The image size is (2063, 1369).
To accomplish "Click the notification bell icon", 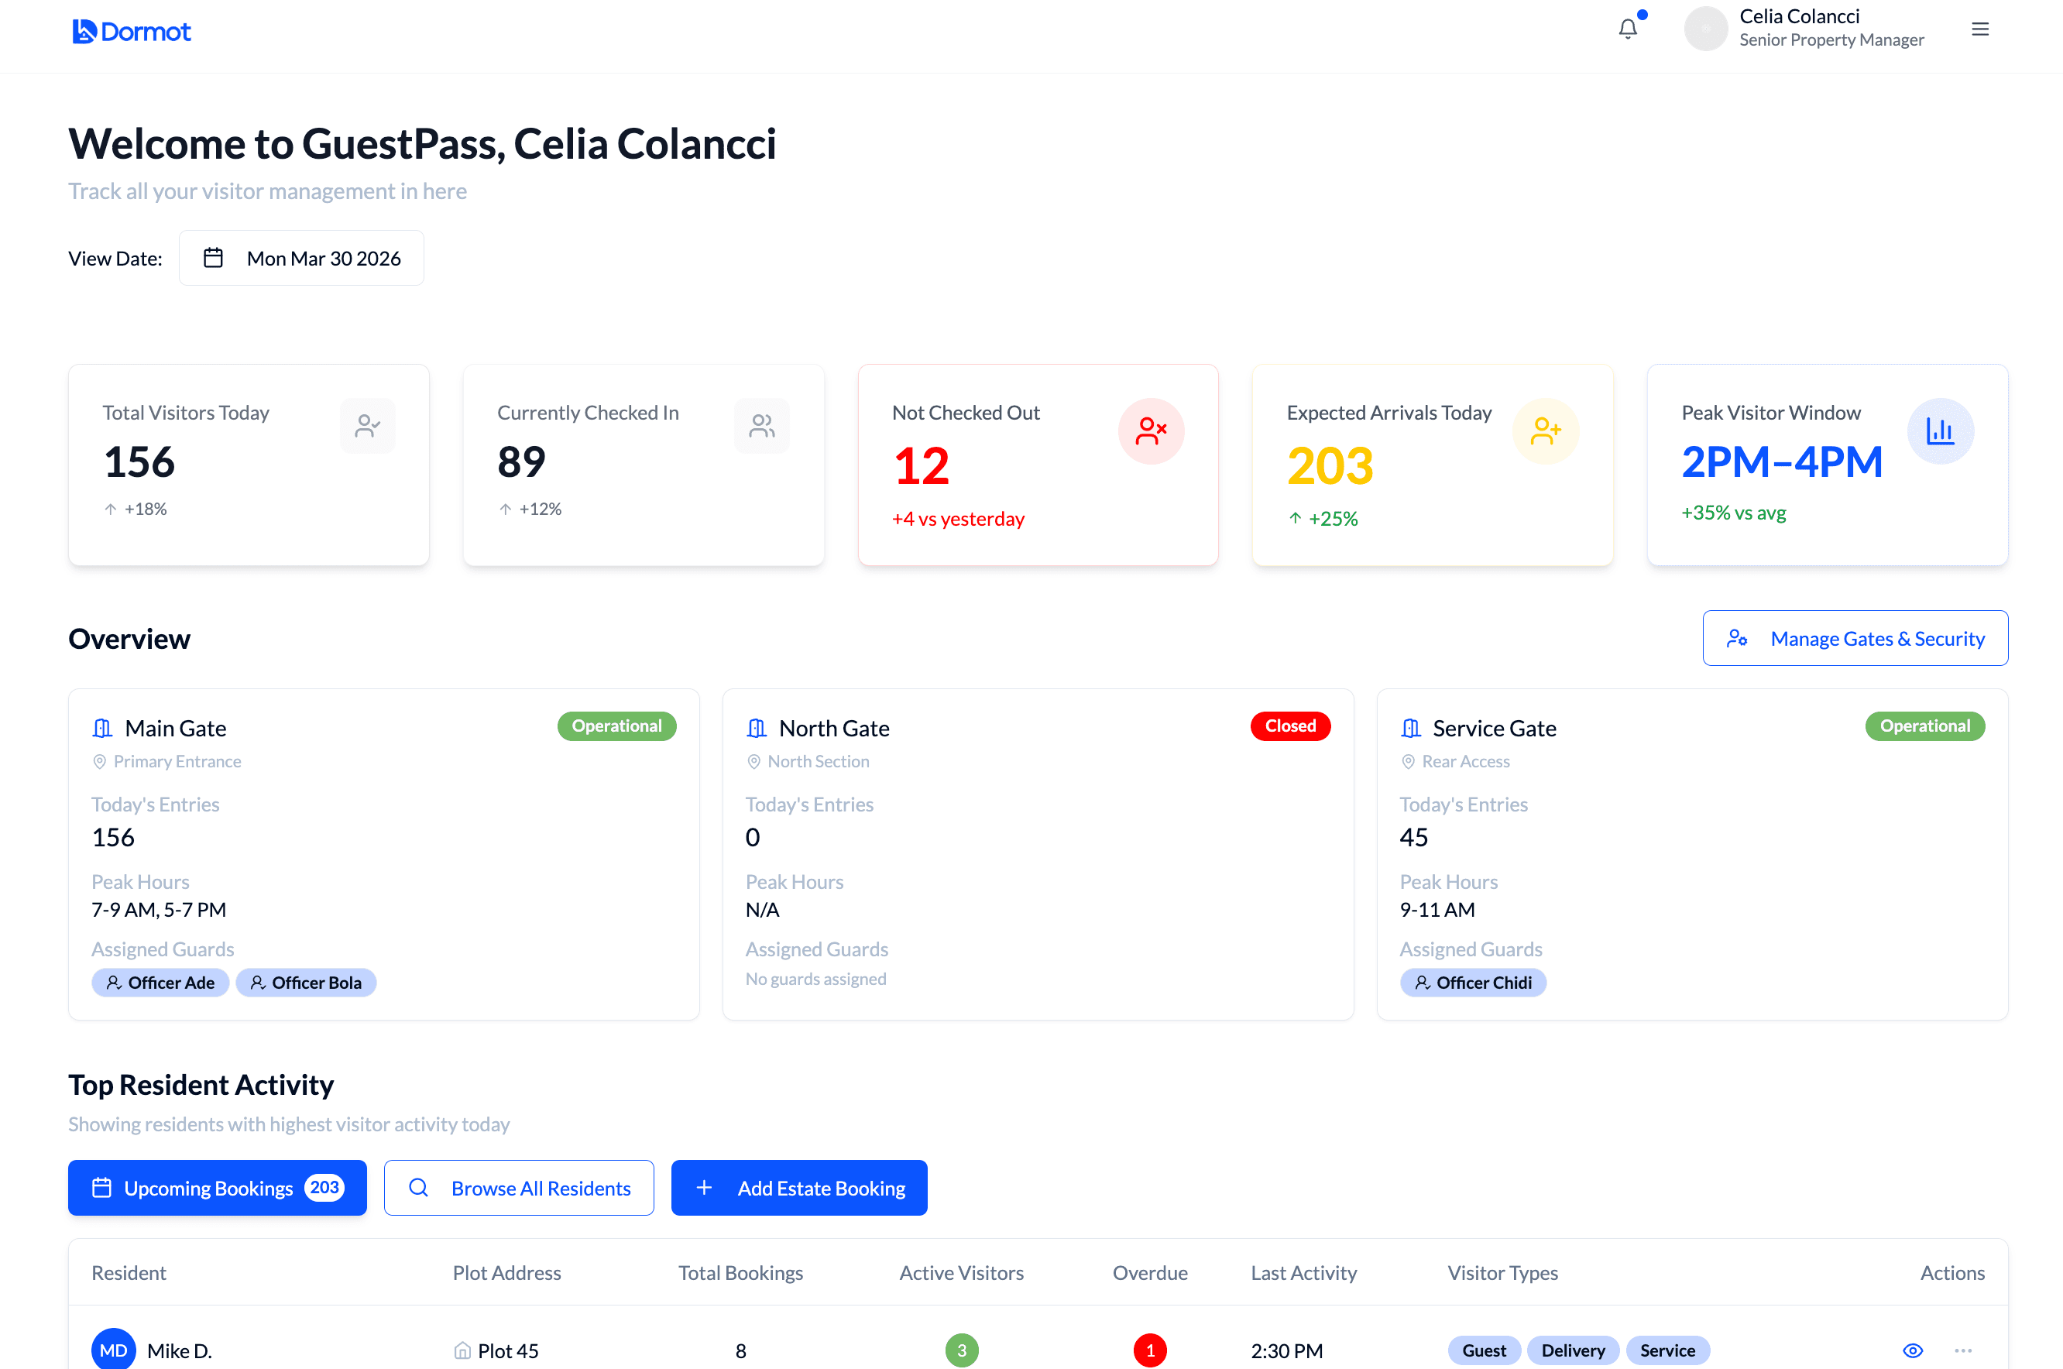I will click(1627, 28).
